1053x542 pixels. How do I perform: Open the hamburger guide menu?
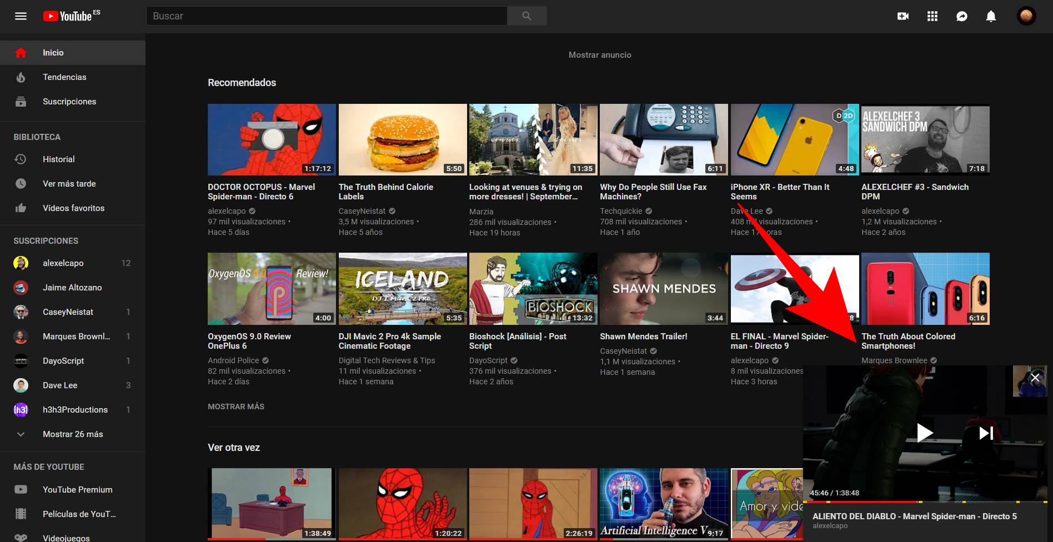pyautogui.click(x=21, y=16)
